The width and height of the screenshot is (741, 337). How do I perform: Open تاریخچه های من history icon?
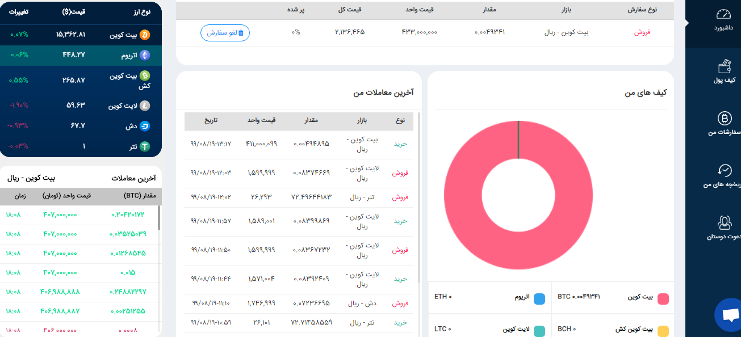pyautogui.click(x=725, y=170)
